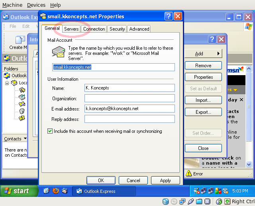The height and width of the screenshot is (206, 255).
Task: Click the VirtualBox hard disk status icon
Action: tap(166, 202)
